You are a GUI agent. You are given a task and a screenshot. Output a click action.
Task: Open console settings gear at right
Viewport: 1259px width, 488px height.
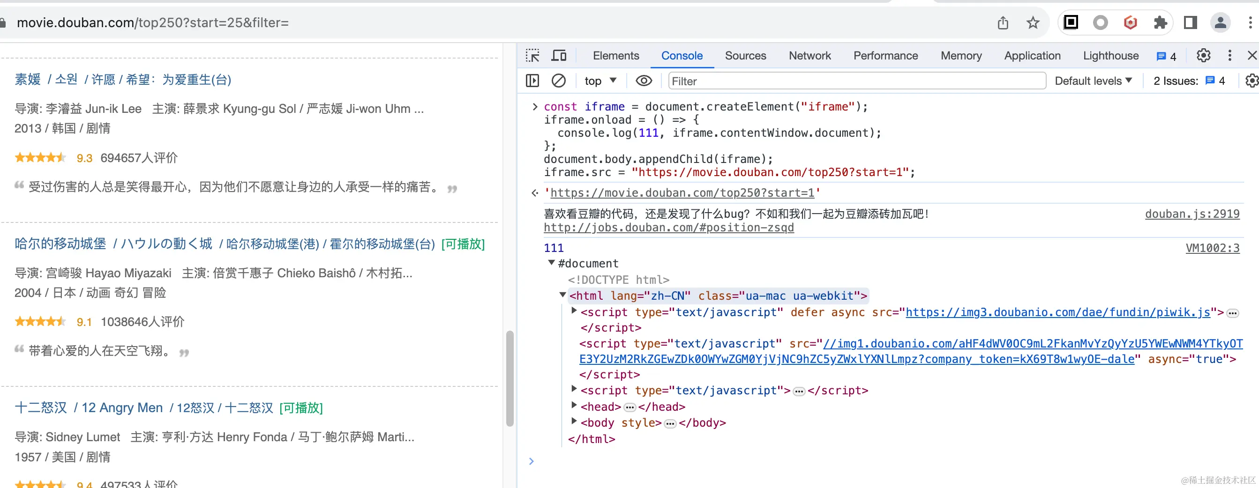[x=1252, y=81]
